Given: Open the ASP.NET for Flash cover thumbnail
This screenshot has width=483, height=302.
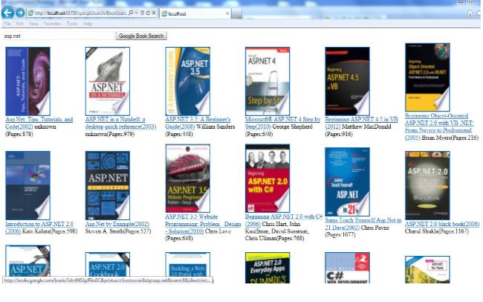Looking at the screenshot, I should click(x=427, y=269).
